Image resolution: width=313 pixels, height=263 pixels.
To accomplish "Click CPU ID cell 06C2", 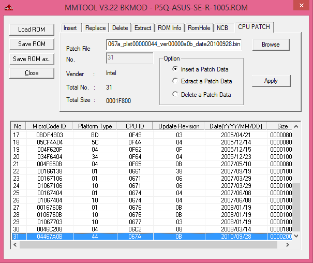I will 135,229.
